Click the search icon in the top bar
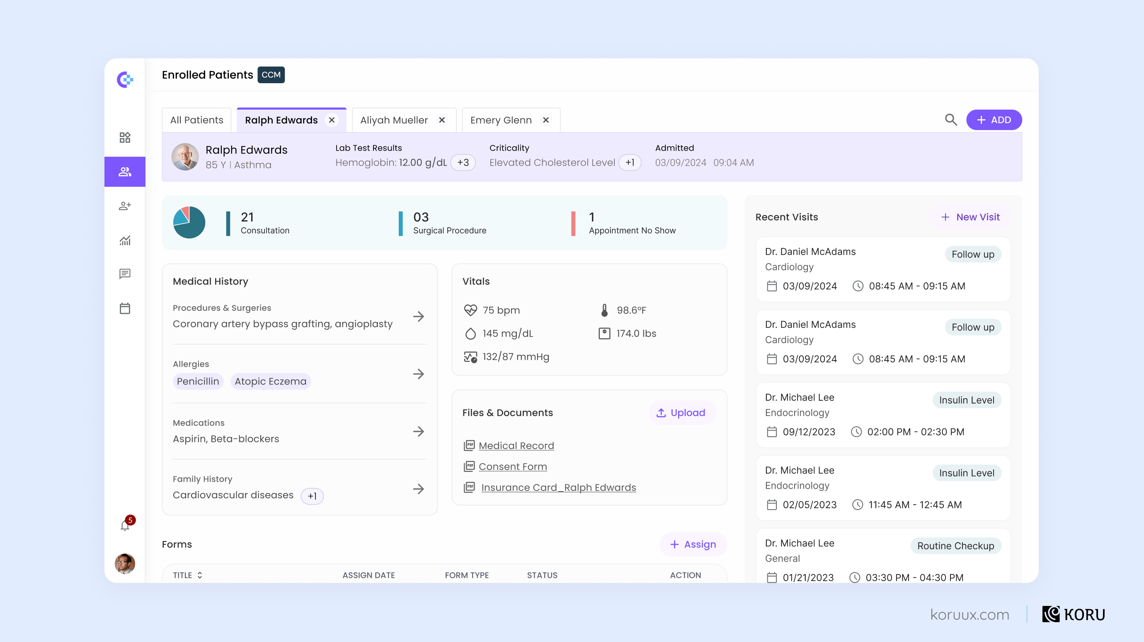Viewport: 1144px width, 642px height. 951,120
